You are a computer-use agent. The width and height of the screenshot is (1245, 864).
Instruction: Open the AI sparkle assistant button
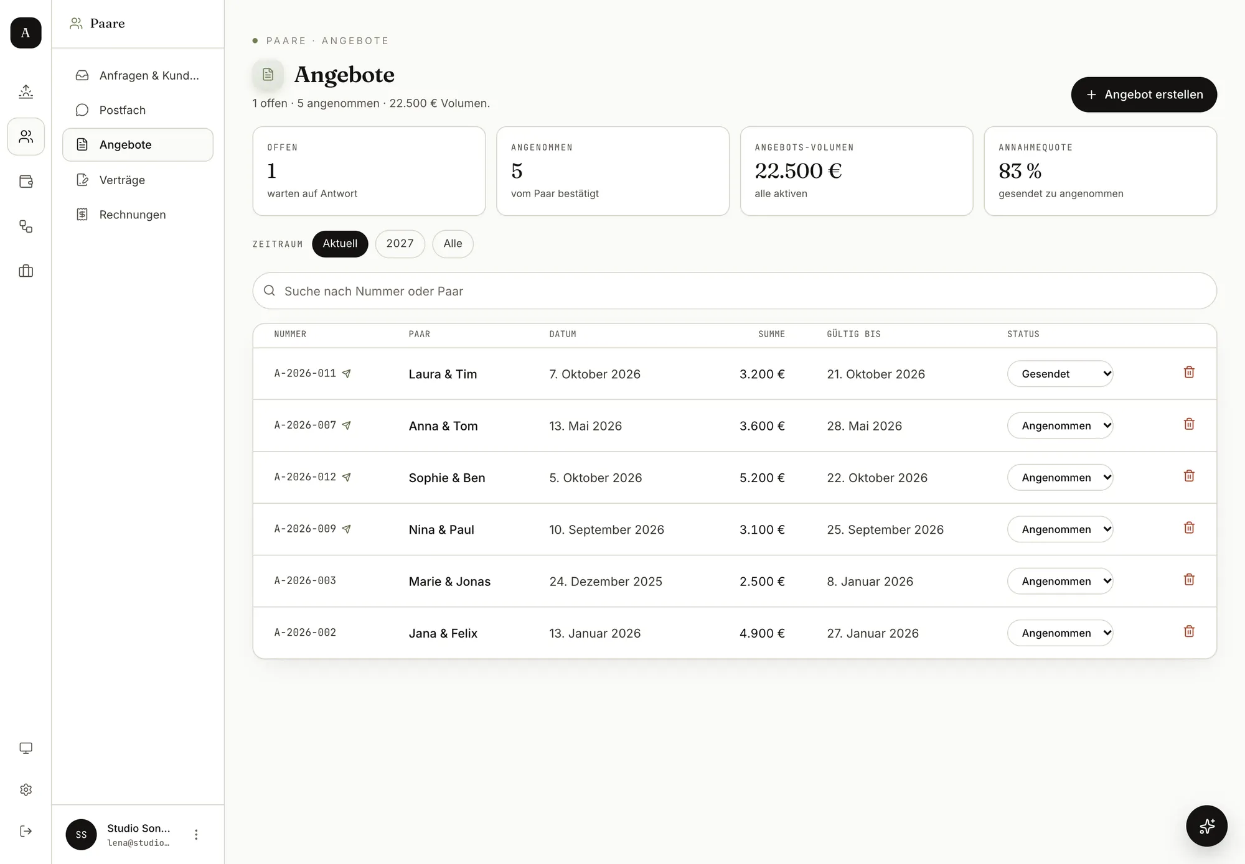[1206, 825]
